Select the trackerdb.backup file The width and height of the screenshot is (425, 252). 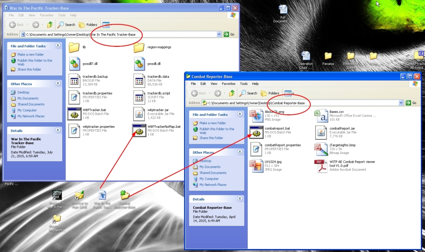tap(88, 80)
